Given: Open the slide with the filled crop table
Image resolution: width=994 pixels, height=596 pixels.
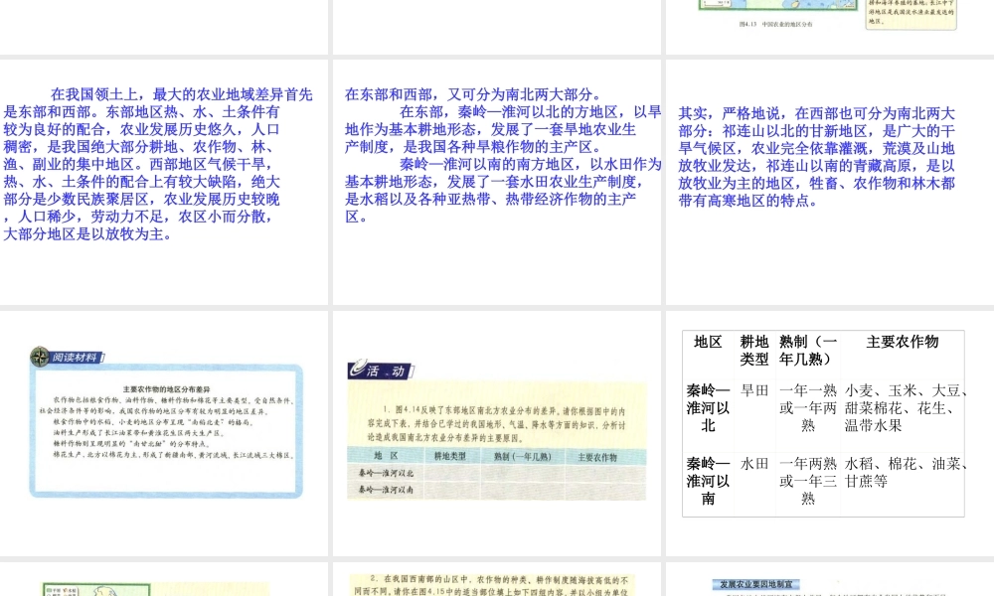Looking at the screenshot, I should [x=830, y=433].
